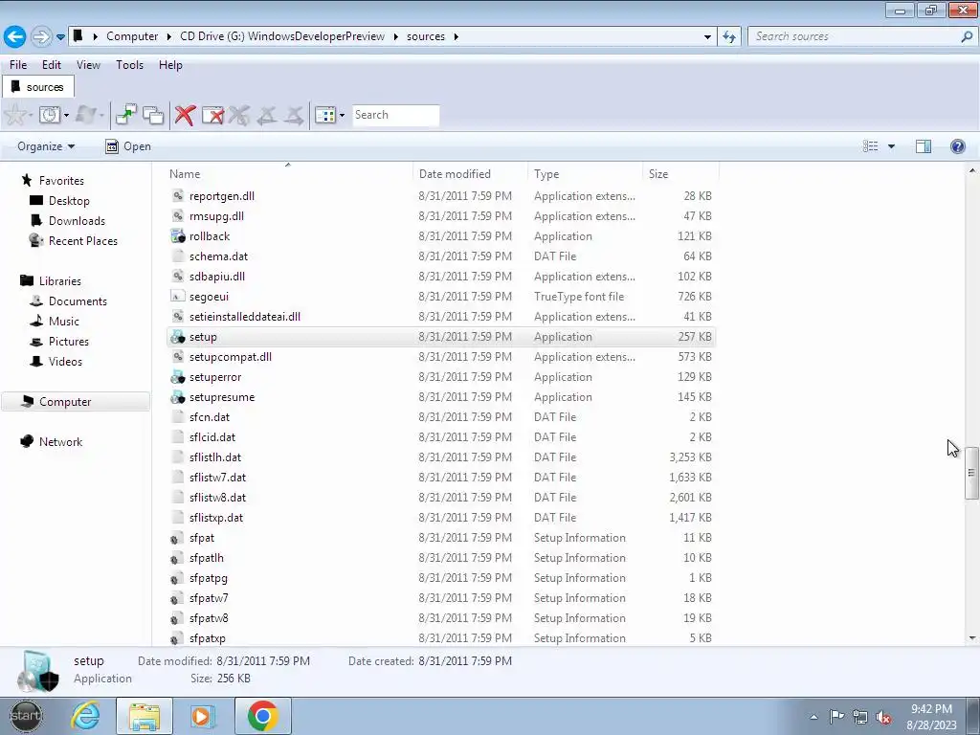This screenshot has width=980, height=735.
Task: Click the Change your view icon
Action: pos(871,146)
